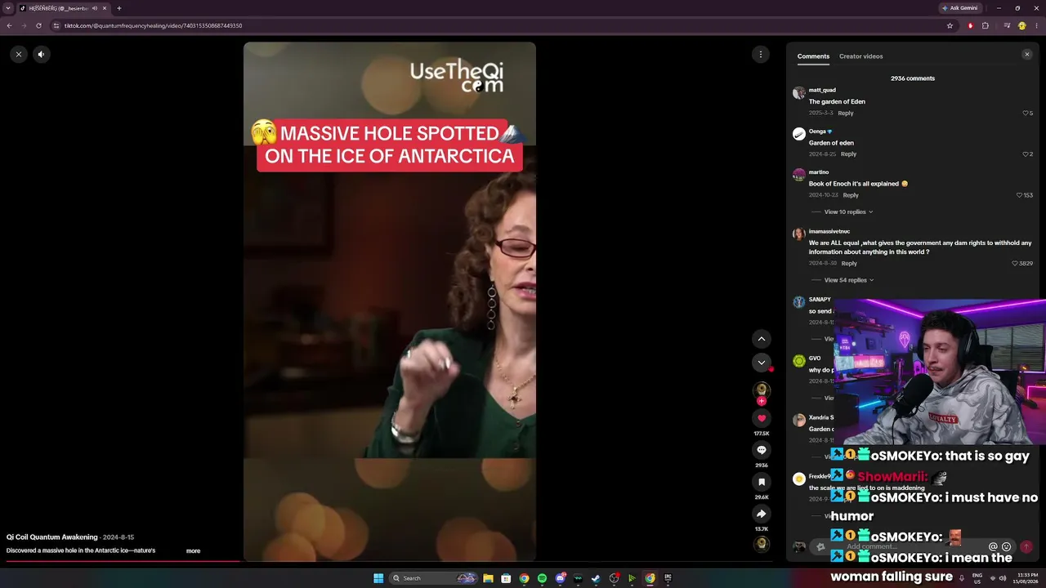Switch to the Comments tab

813,56
